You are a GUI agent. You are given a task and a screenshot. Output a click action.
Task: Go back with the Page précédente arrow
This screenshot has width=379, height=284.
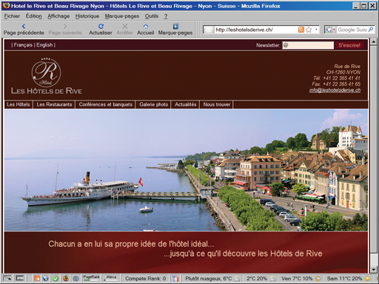(24, 26)
